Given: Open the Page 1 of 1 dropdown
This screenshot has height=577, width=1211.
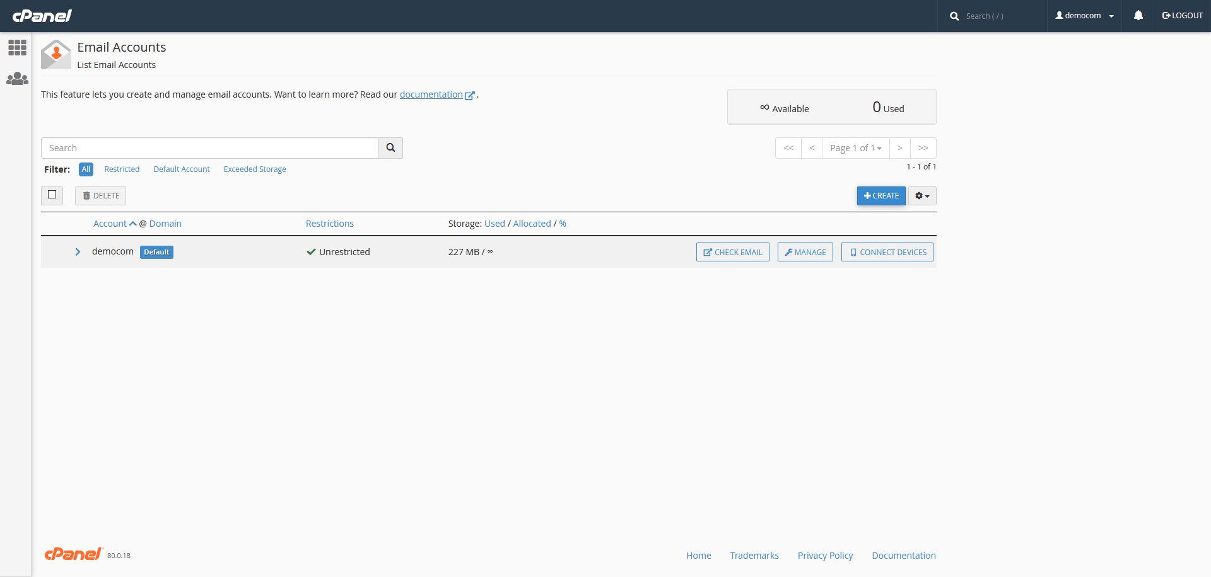Looking at the screenshot, I should point(855,148).
